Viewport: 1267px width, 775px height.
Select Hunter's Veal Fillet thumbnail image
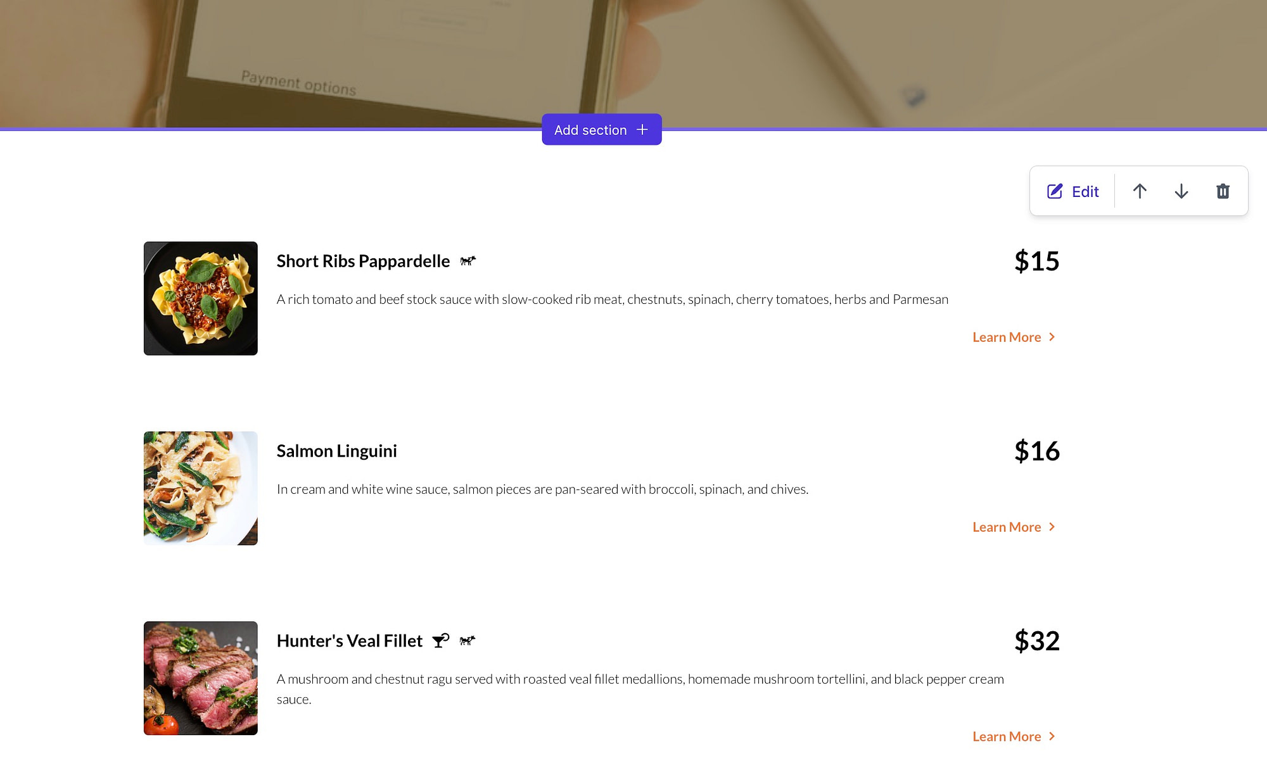(x=200, y=678)
